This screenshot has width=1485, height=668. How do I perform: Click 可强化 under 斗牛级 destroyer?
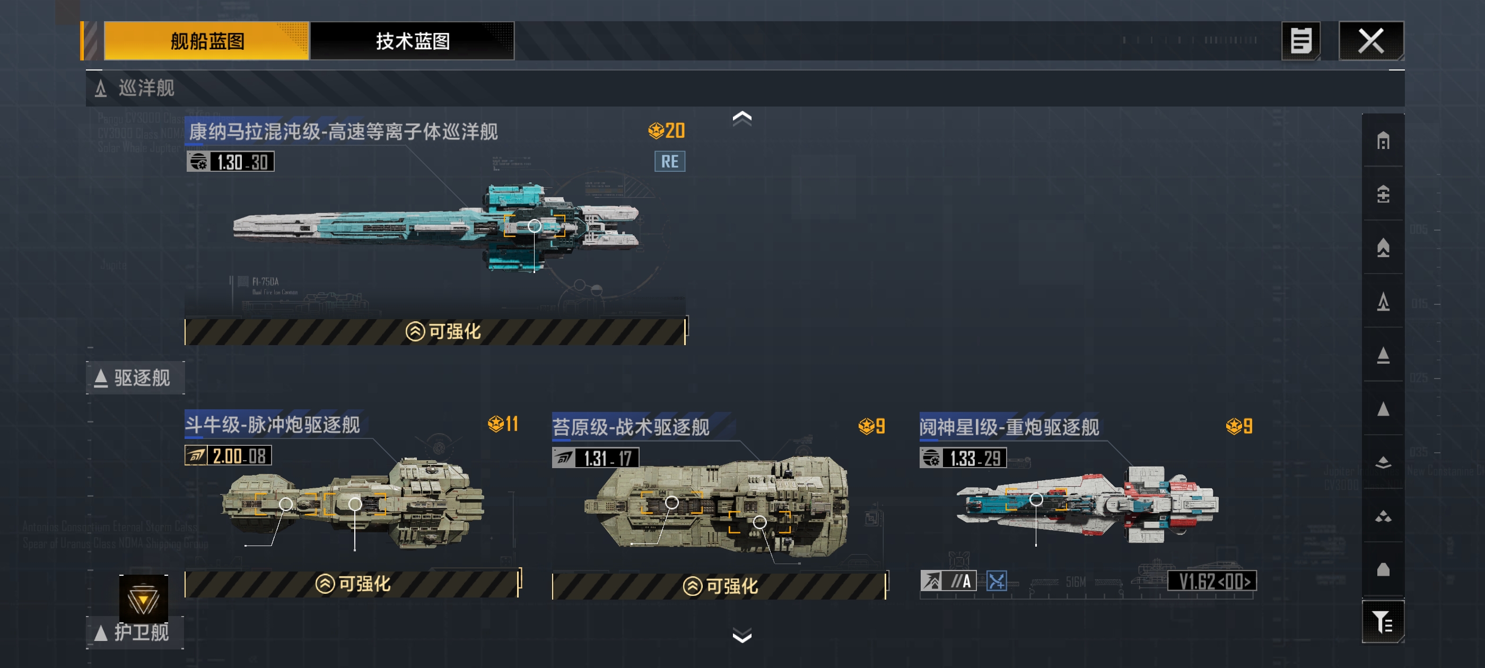point(352,584)
